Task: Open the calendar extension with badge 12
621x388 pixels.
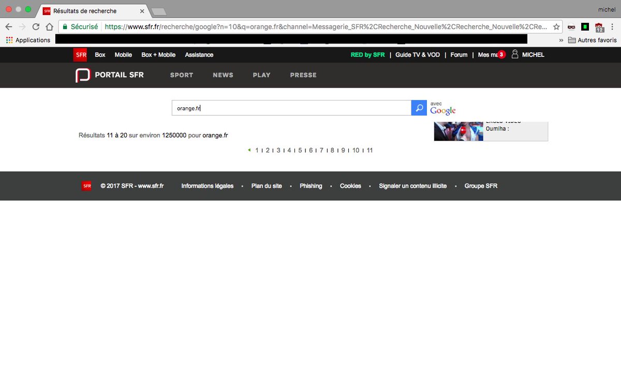Action: [x=599, y=27]
